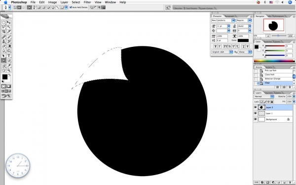Select the Healing Brush tool
Screen dimensions: 296x185
pyautogui.click(x=3, y=37)
